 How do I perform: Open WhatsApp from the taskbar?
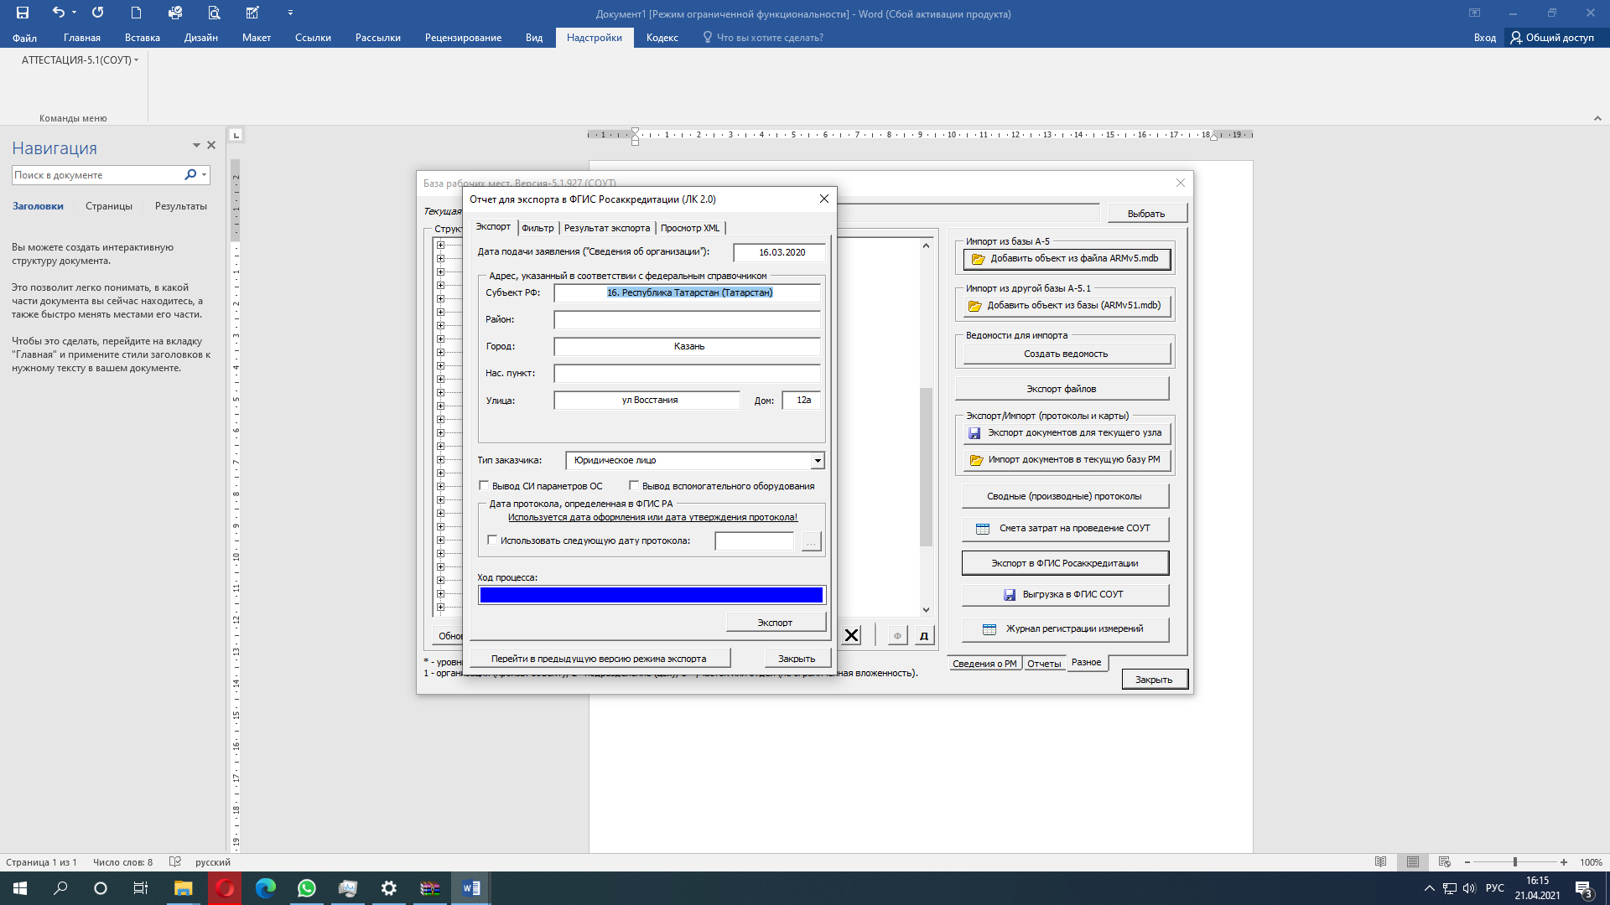(x=307, y=888)
